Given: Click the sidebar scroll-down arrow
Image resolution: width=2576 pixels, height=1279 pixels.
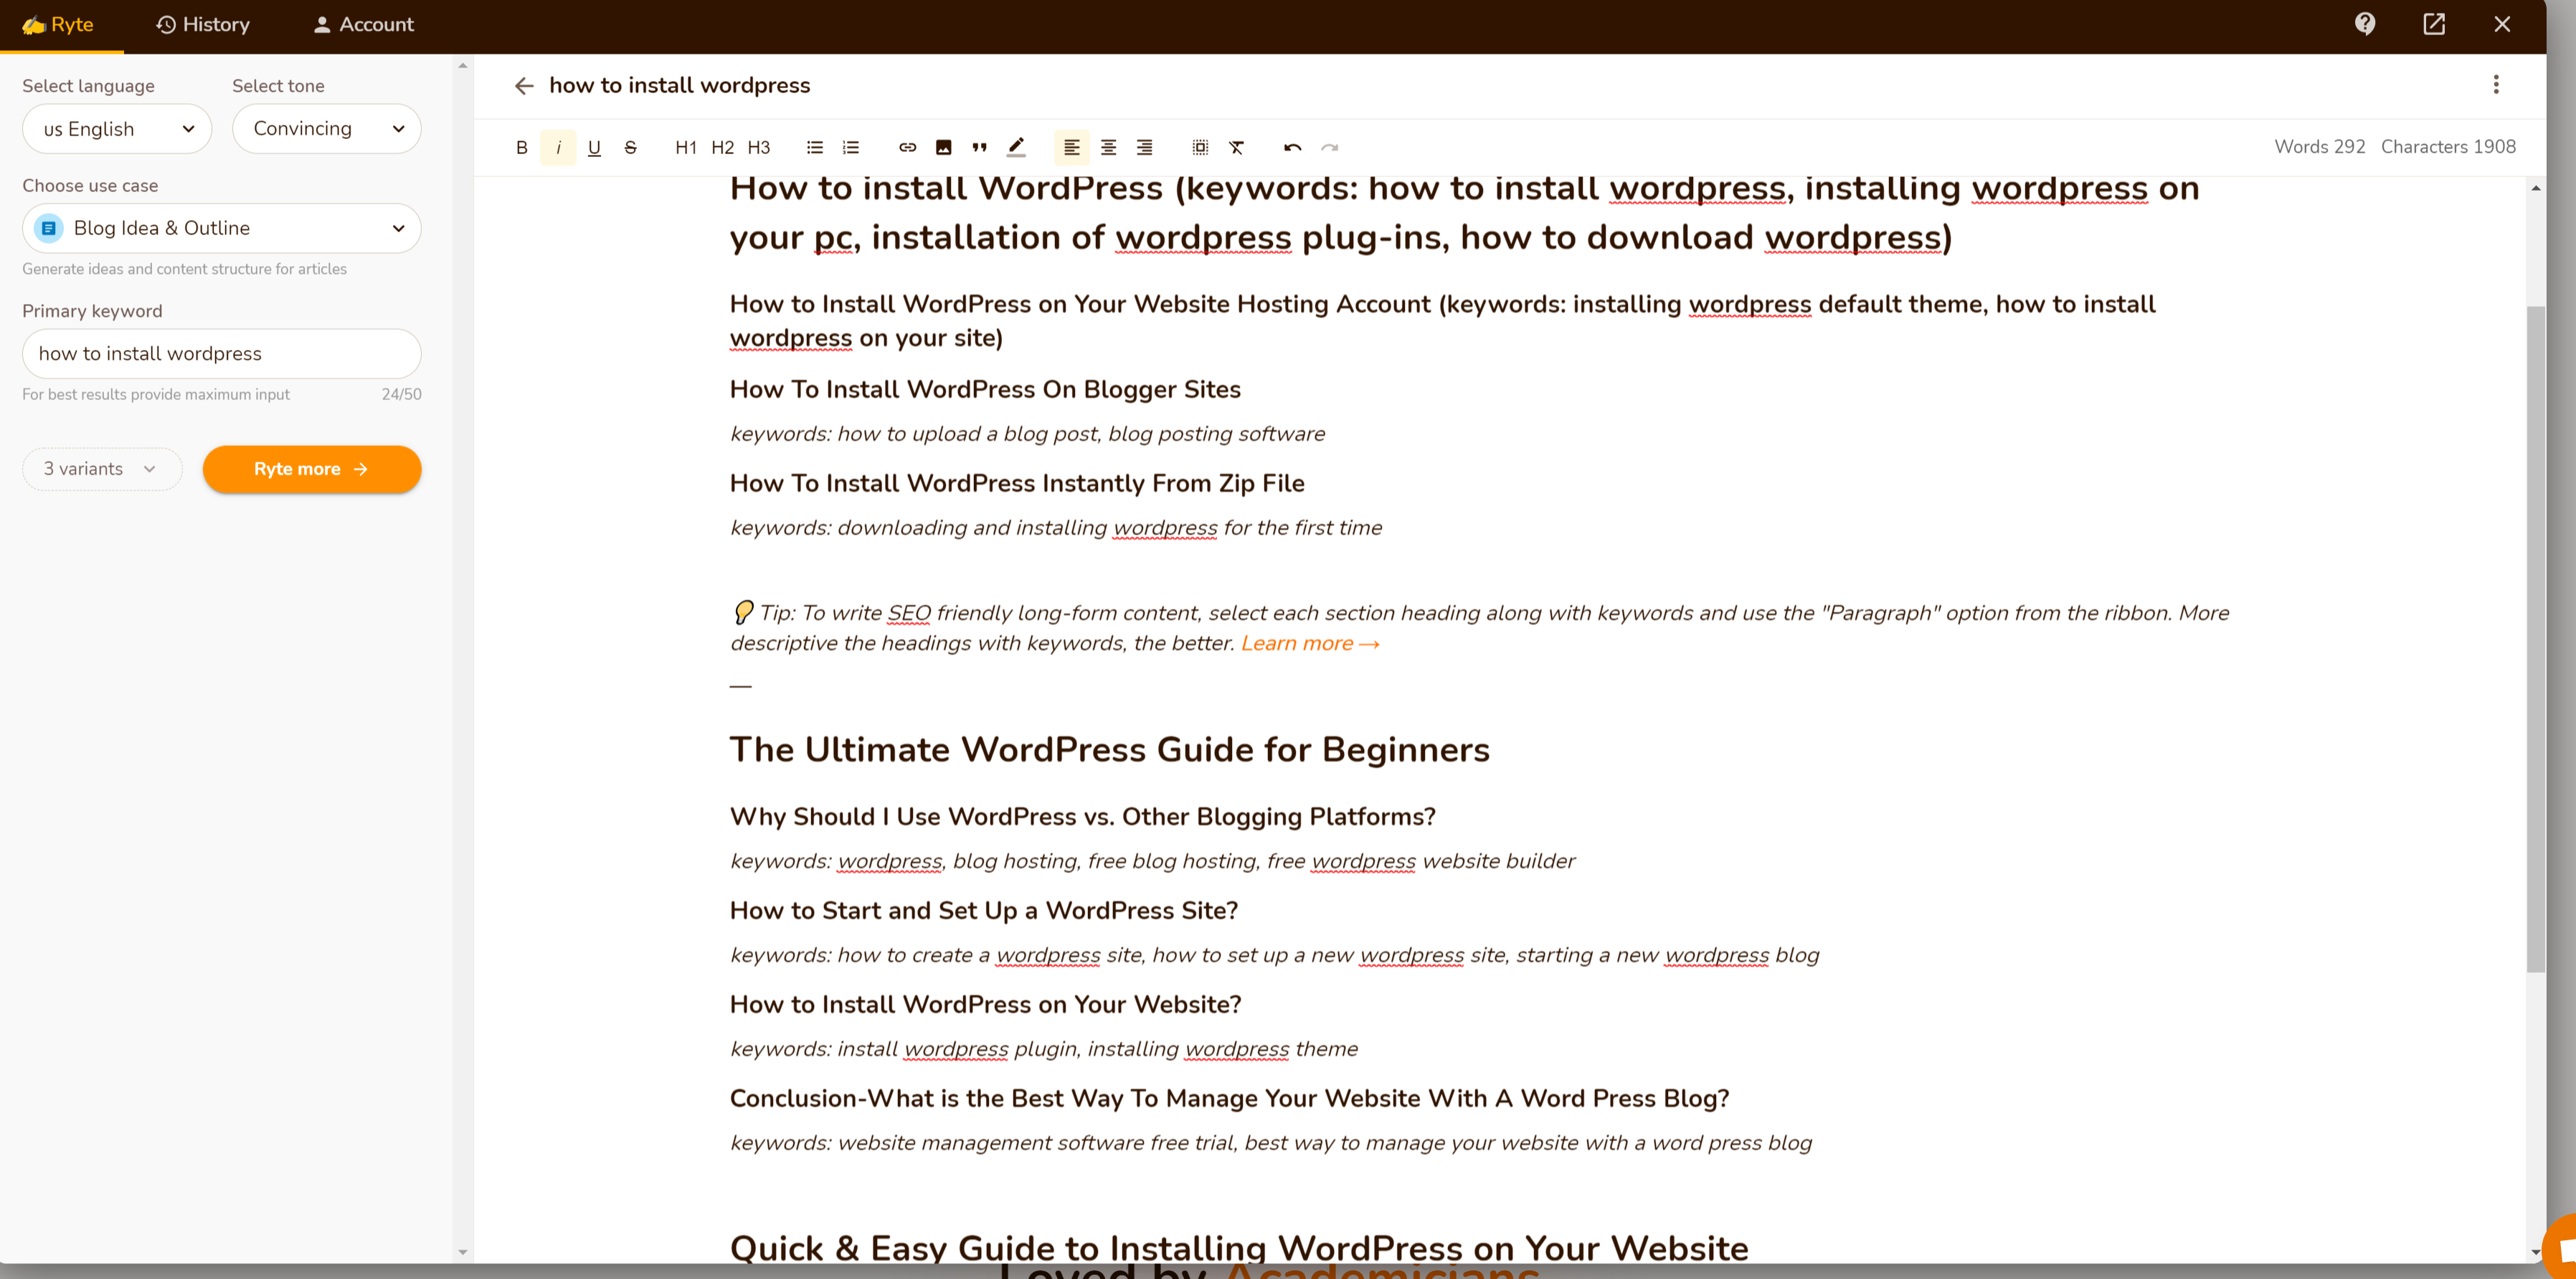Looking at the screenshot, I should click(462, 1251).
